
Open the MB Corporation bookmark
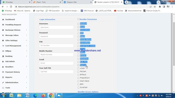[53, 11]
